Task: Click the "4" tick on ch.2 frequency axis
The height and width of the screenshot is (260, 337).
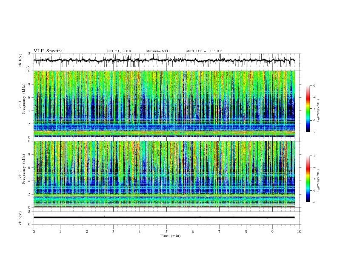Action: tap(30, 181)
